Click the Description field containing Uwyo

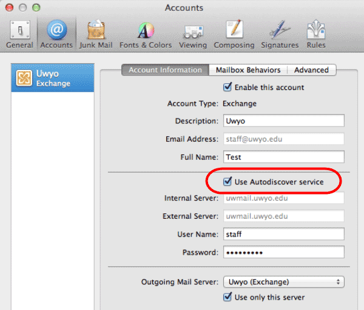(284, 121)
